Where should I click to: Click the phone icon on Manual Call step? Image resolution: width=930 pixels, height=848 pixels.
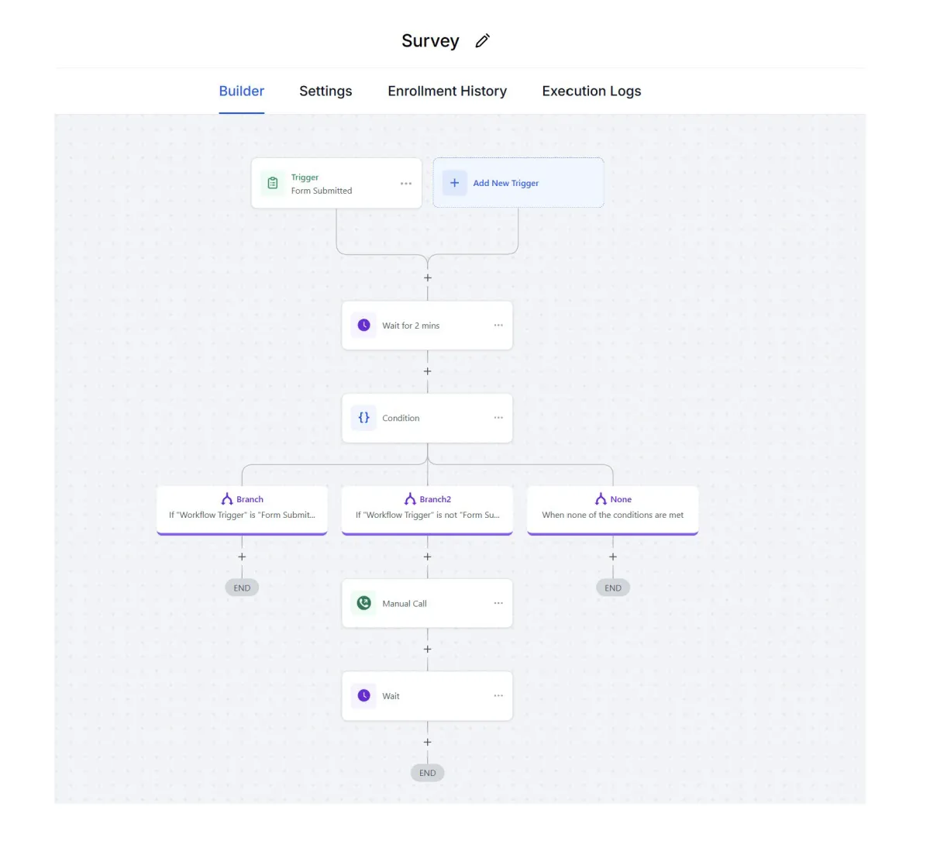pyautogui.click(x=363, y=603)
